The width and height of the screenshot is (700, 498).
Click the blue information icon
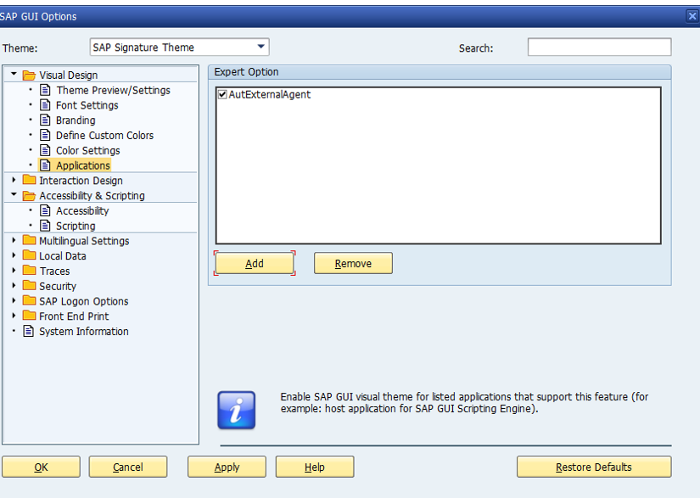coord(236,410)
